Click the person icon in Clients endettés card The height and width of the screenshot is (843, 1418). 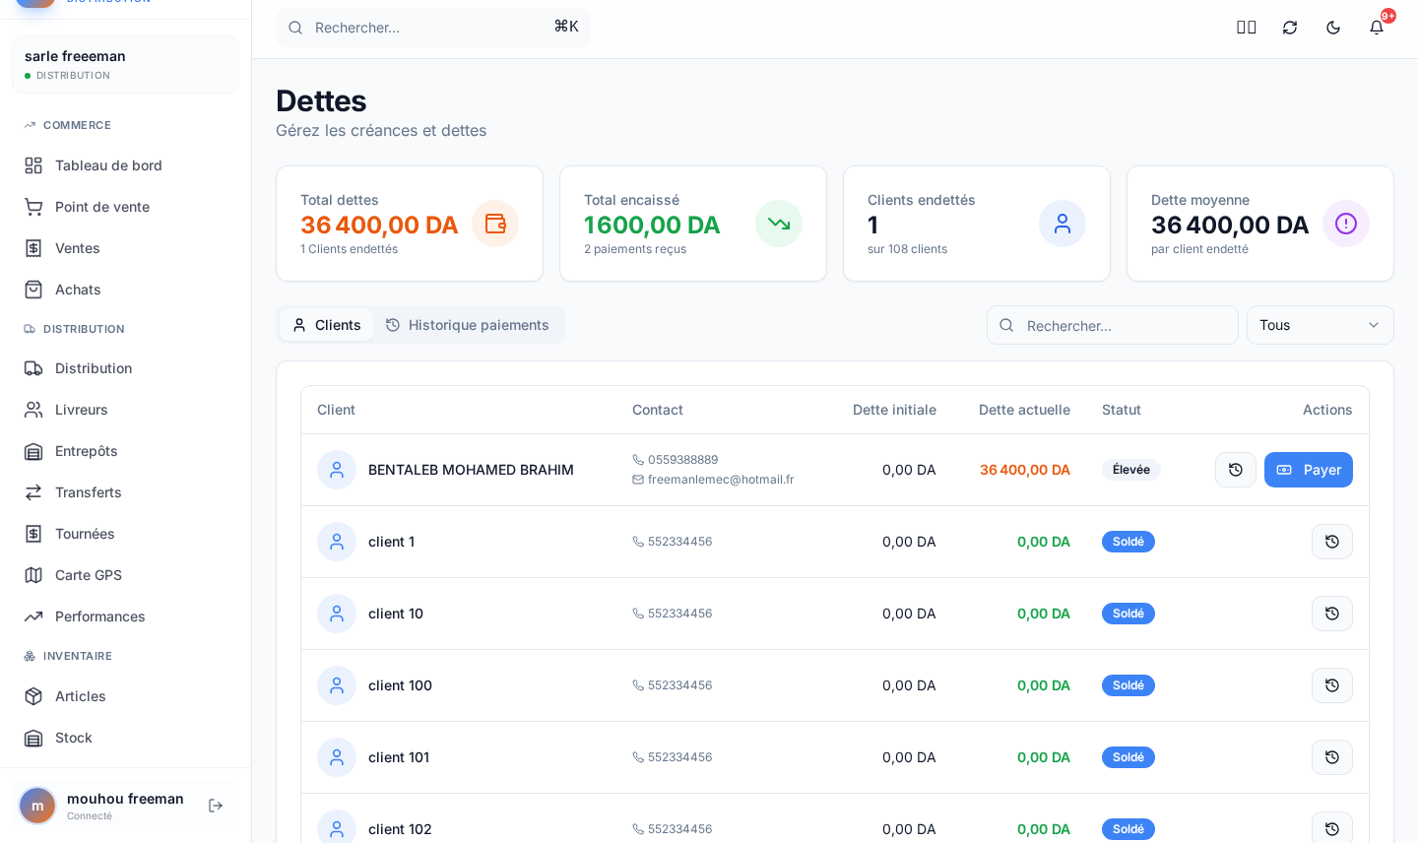coord(1063,224)
